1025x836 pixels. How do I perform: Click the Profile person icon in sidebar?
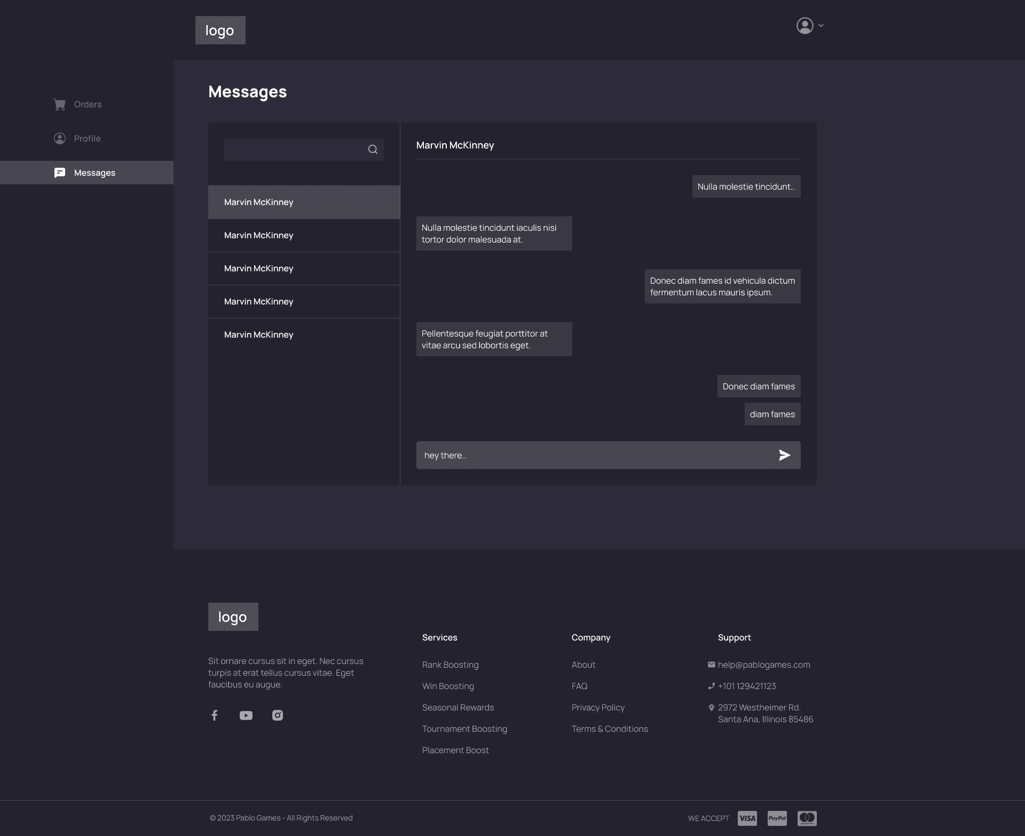(60, 138)
